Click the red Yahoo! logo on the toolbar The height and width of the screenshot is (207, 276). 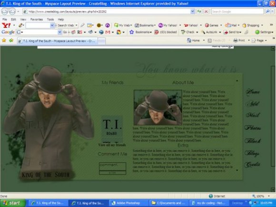(6, 25)
